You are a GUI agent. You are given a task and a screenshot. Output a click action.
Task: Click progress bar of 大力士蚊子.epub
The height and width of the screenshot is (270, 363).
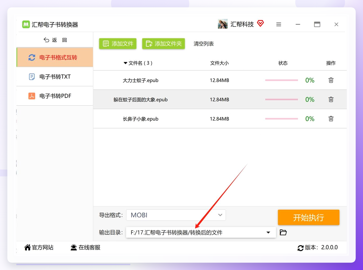tap(281, 80)
